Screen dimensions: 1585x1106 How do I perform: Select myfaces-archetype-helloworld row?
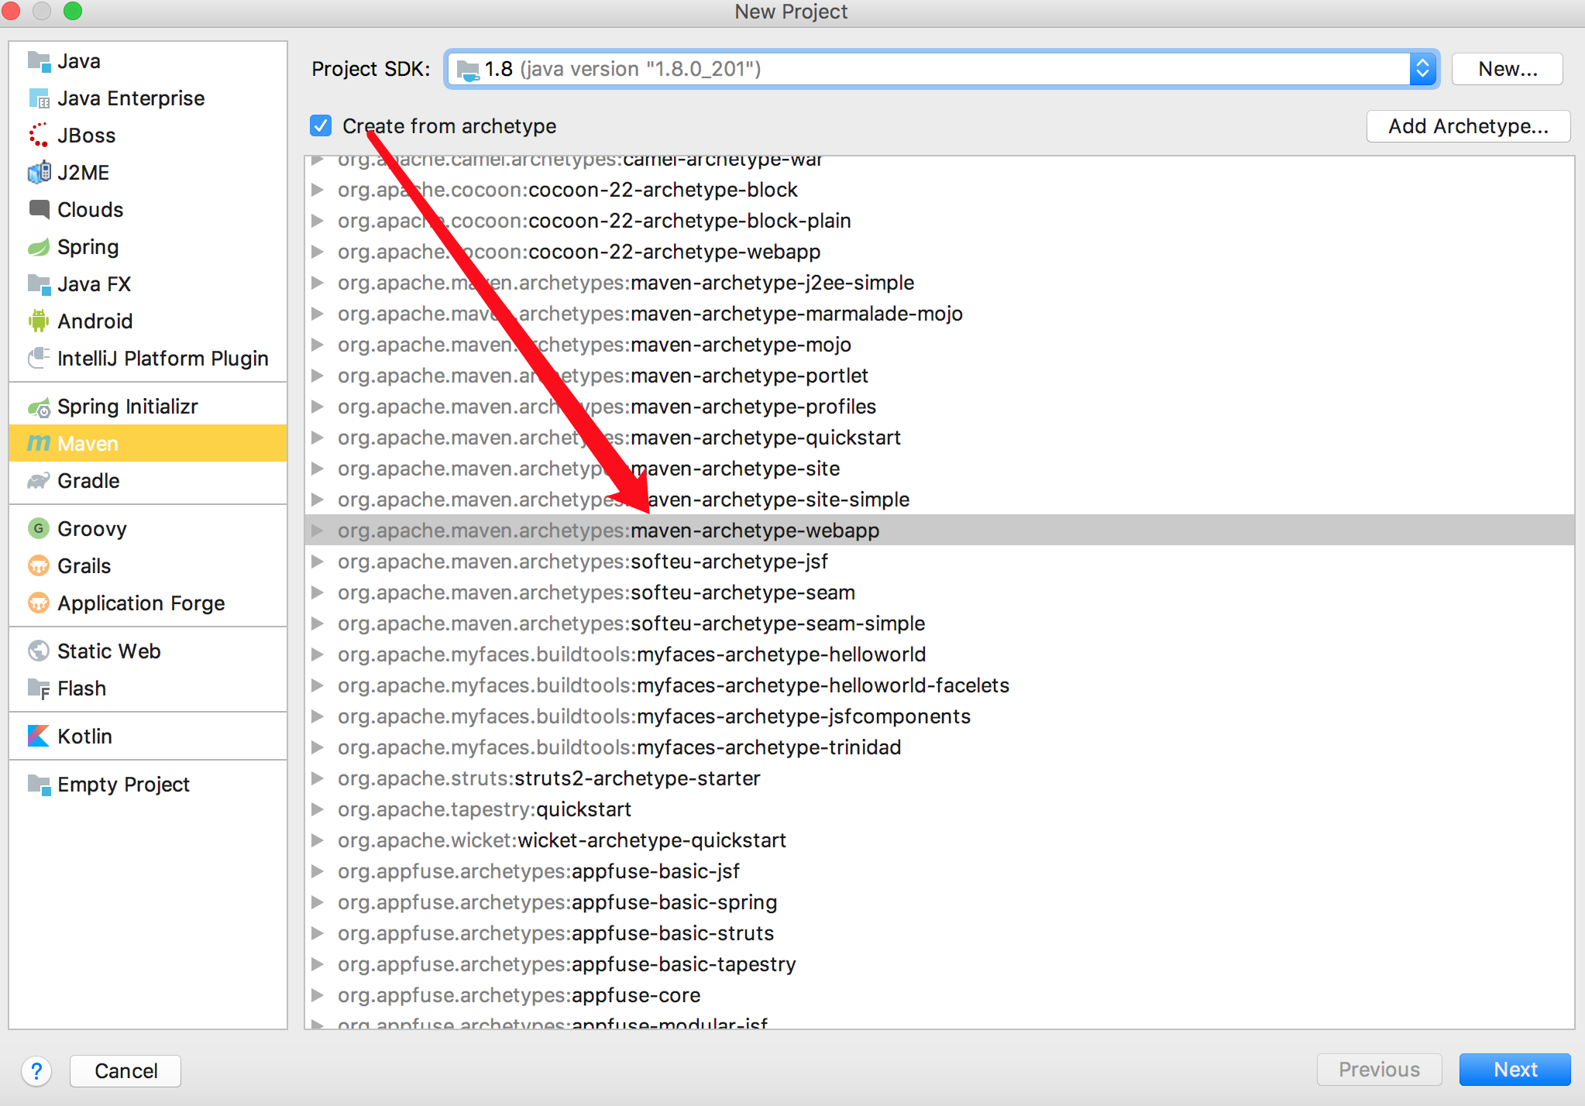point(940,654)
